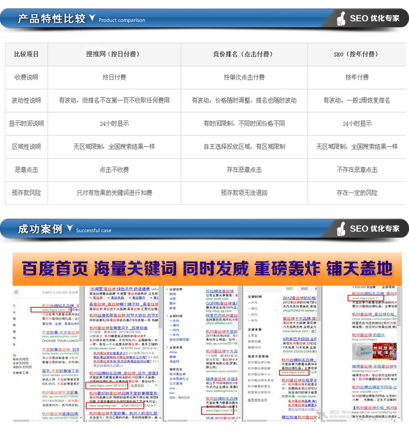Viewport: 409px width, 442px height.
Task: Click cell '有时间限制,不同时间价格不同'
Action: tap(244, 123)
